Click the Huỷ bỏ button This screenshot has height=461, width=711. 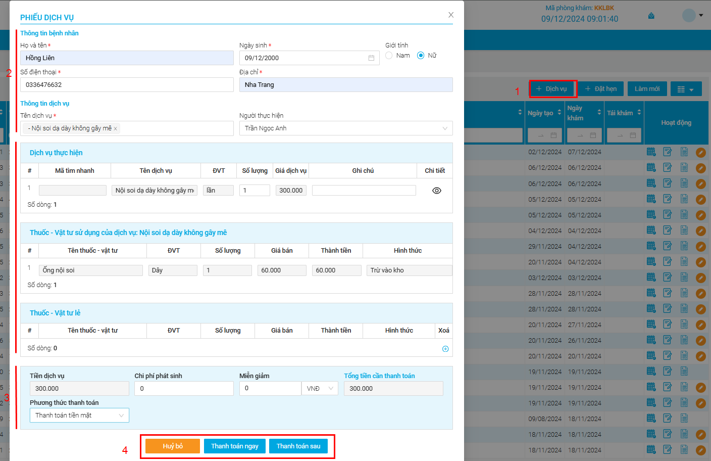pyautogui.click(x=173, y=446)
